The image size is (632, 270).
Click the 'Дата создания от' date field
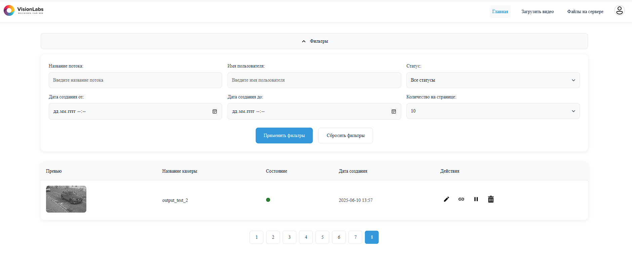click(135, 111)
